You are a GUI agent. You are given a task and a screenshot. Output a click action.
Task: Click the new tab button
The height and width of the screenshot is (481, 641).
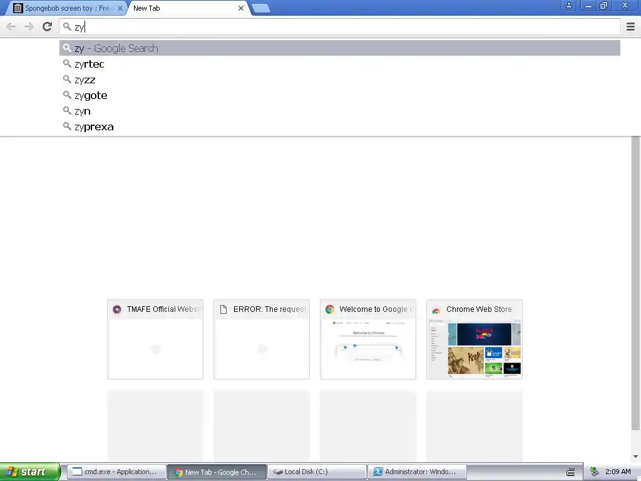(x=261, y=8)
